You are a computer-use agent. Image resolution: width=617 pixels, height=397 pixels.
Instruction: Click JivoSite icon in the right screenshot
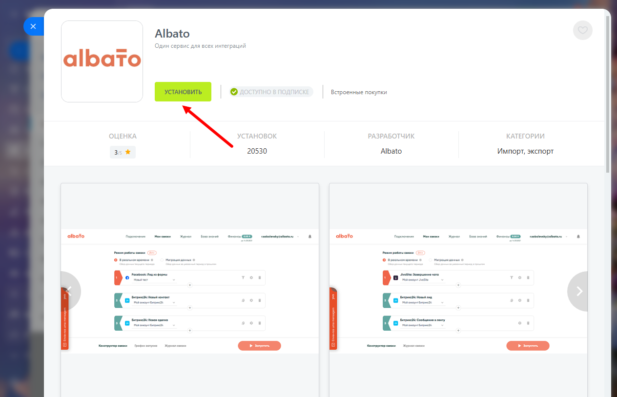[x=396, y=278]
